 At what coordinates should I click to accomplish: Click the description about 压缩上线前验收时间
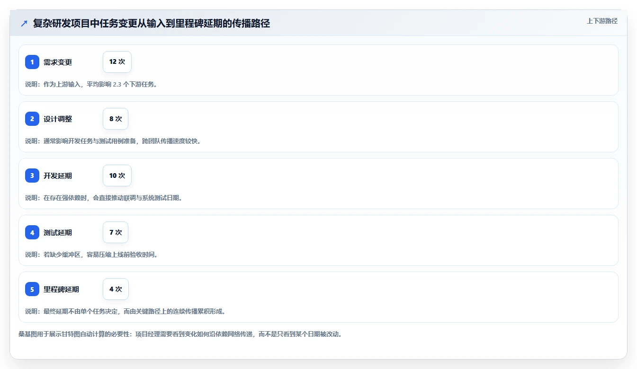pyautogui.click(x=91, y=255)
